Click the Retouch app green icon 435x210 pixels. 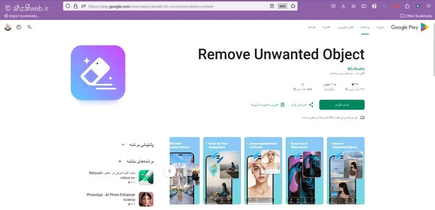coord(146,177)
